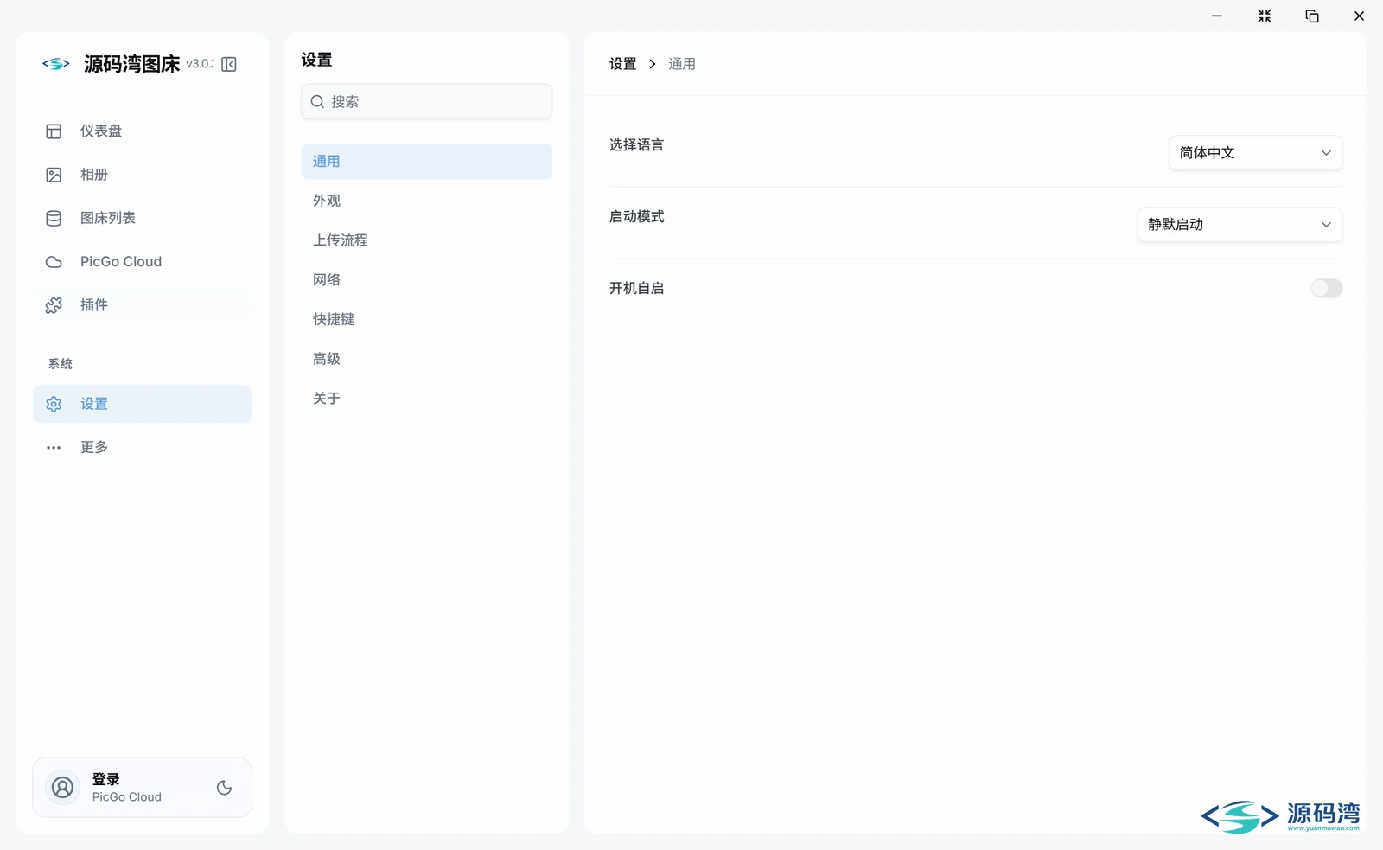Open the 关于 settings category
The width and height of the screenshot is (1383, 850).
point(426,399)
